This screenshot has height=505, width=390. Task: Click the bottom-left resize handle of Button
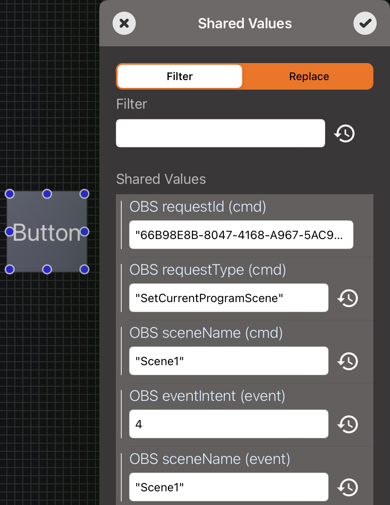(x=10, y=269)
